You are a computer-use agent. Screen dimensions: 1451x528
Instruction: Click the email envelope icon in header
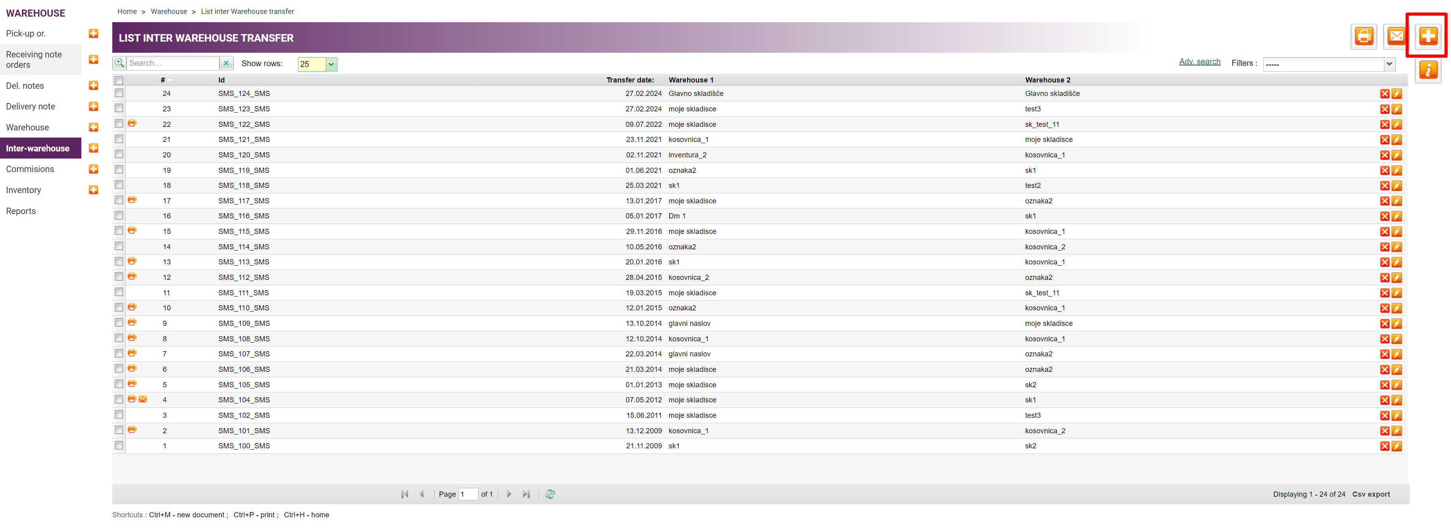(1396, 36)
